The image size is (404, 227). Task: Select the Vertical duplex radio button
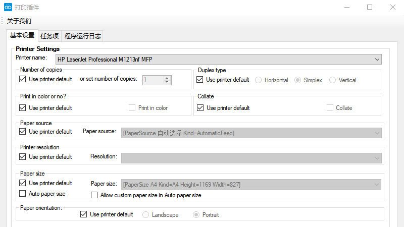pyautogui.click(x=332, y=80)
